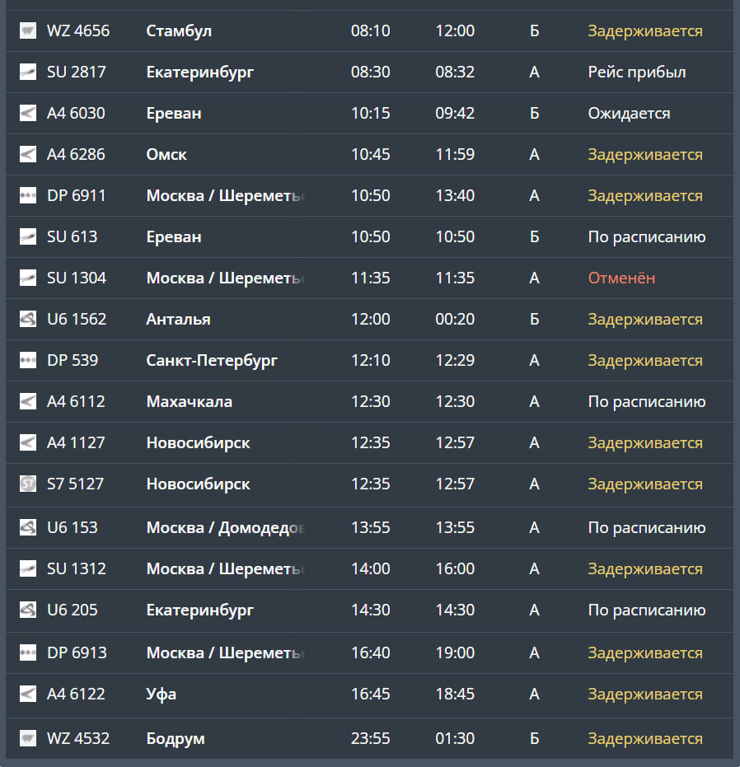Image resolution: width=740 pixels, height=767 pixels.
Task: Click the airline logo beside A4 6030
Action: pyautogui.click(x=28, y=113)
